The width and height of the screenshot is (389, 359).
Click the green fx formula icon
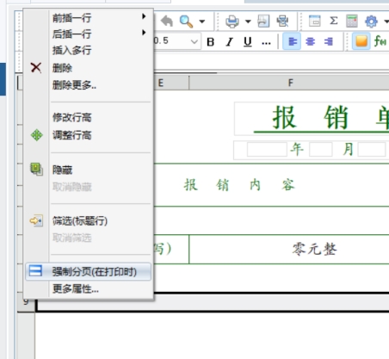380,41
